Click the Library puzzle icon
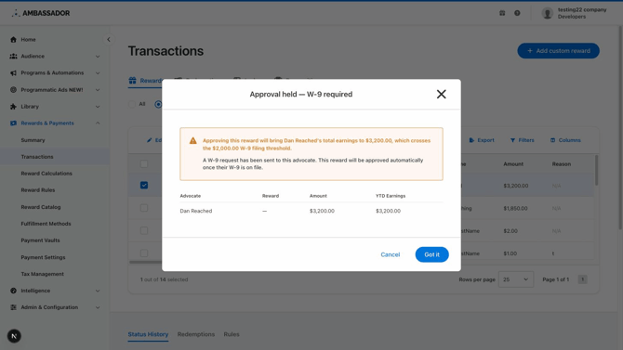The image size is (623, 350). (14, 107)
